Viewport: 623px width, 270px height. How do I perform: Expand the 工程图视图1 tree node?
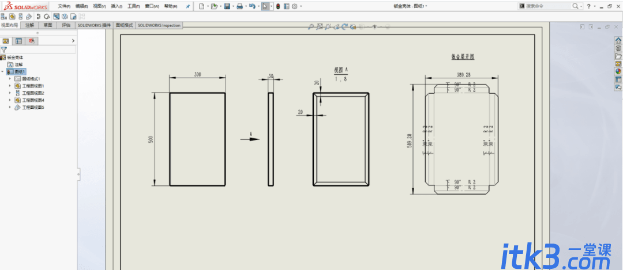point(10,86)
